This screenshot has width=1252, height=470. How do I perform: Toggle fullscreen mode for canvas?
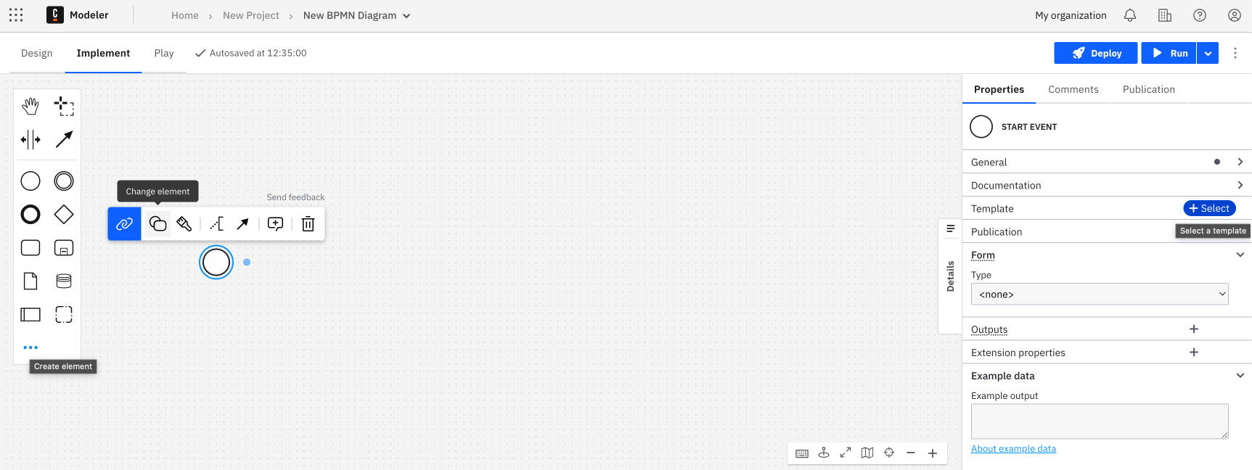pyautogui.click(x=846, y=453)
